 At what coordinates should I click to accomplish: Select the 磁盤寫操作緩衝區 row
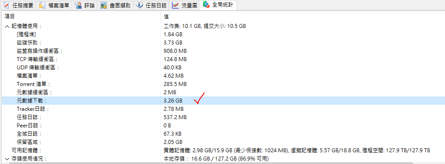point(223,51)
